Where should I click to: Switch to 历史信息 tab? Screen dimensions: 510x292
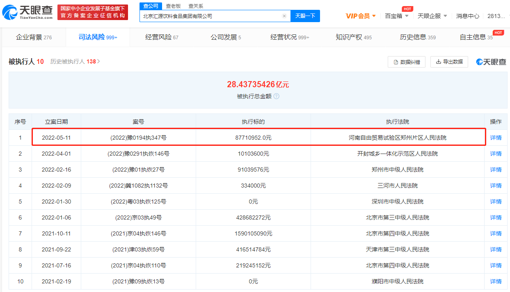click(418, 37)
